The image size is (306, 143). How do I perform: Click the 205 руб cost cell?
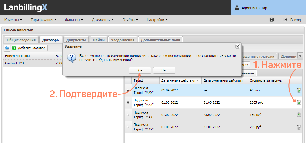[x=255, y=127]
